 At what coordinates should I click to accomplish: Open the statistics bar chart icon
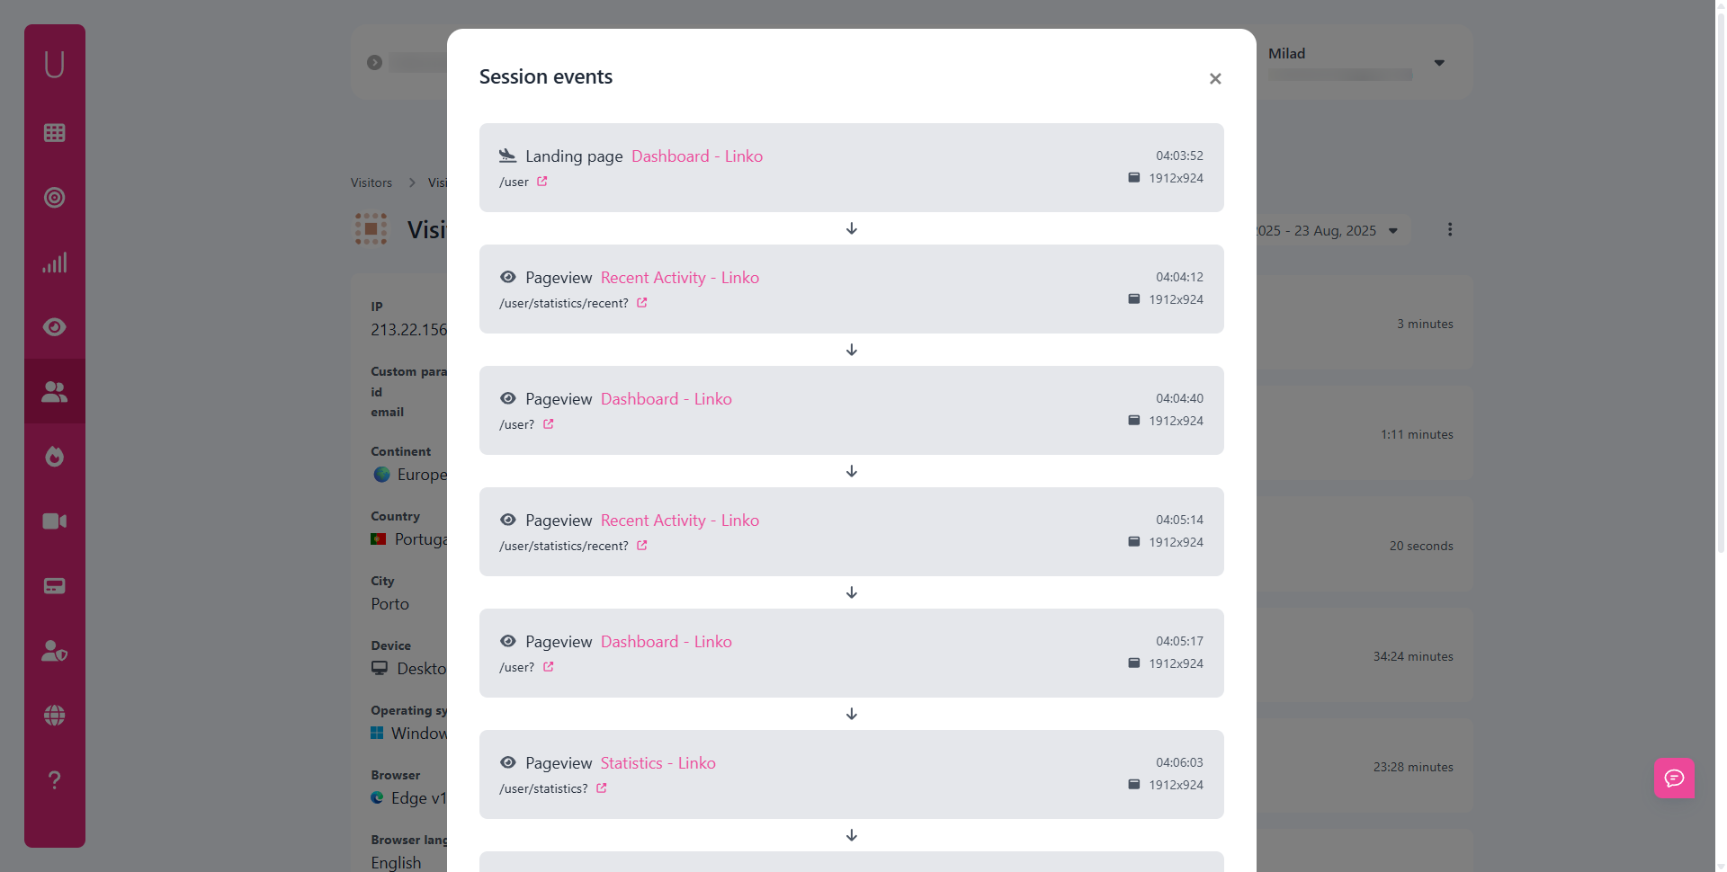click(54, 262)
